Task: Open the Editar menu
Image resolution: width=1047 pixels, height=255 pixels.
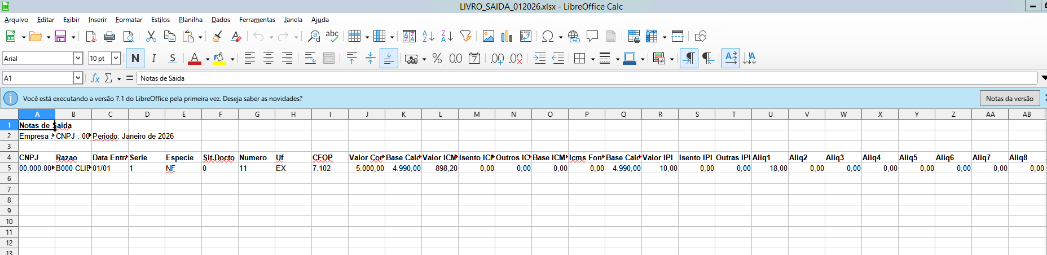Action: (46, 20)
